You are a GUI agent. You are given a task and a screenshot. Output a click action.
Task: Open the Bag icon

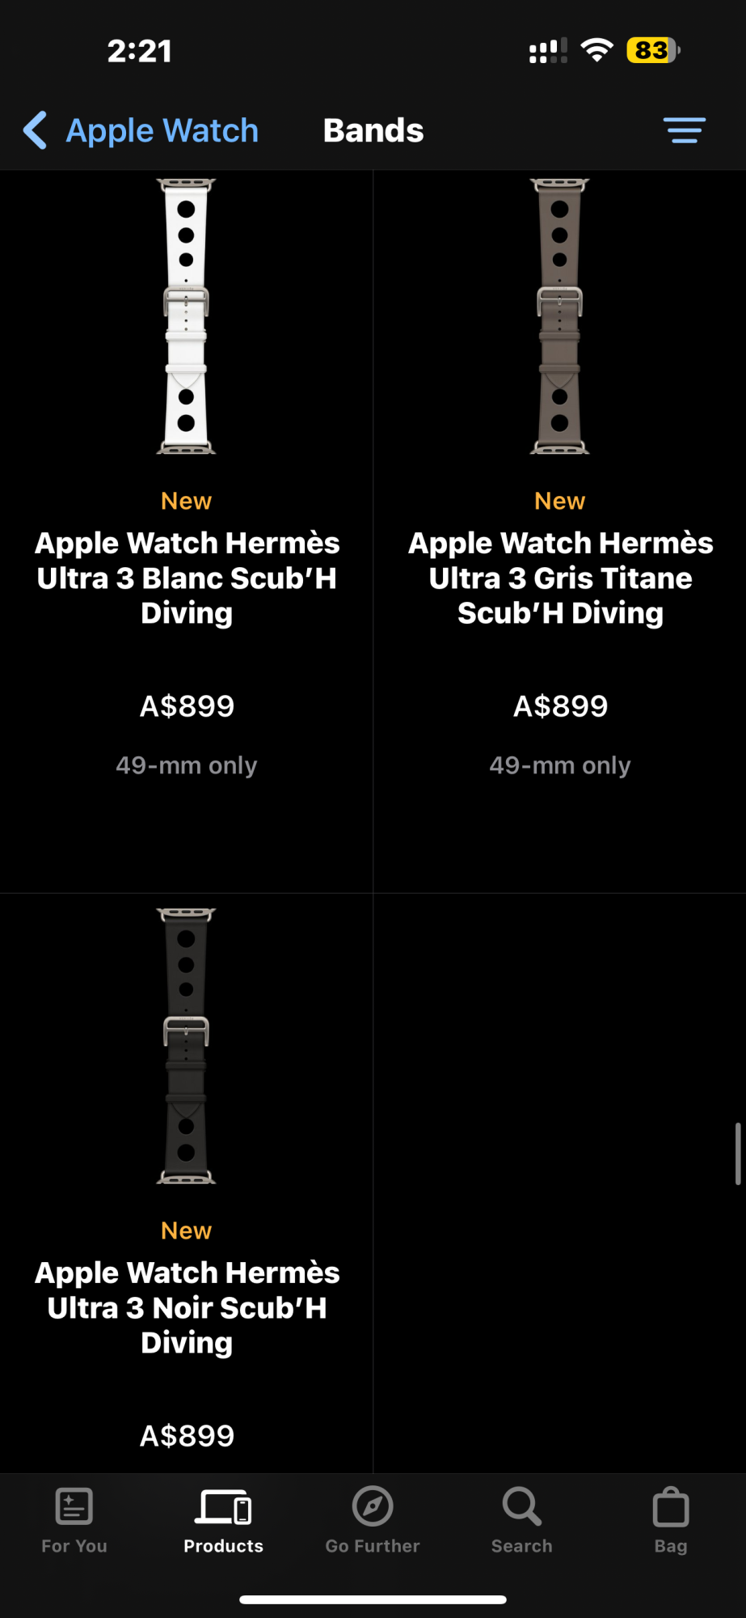pyautogui.click(x=671, y=1507)
